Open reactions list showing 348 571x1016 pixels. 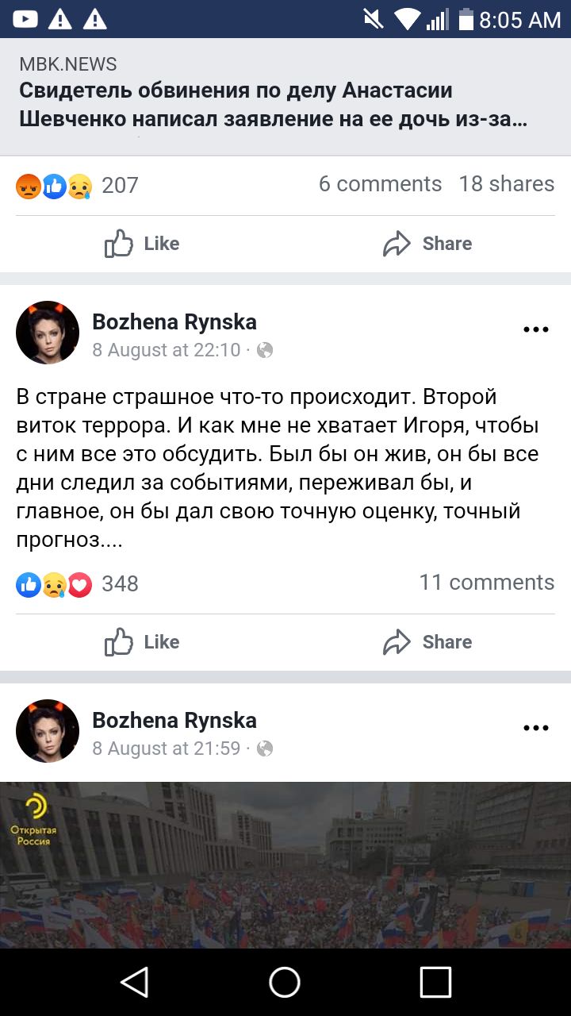coord(77,584)
